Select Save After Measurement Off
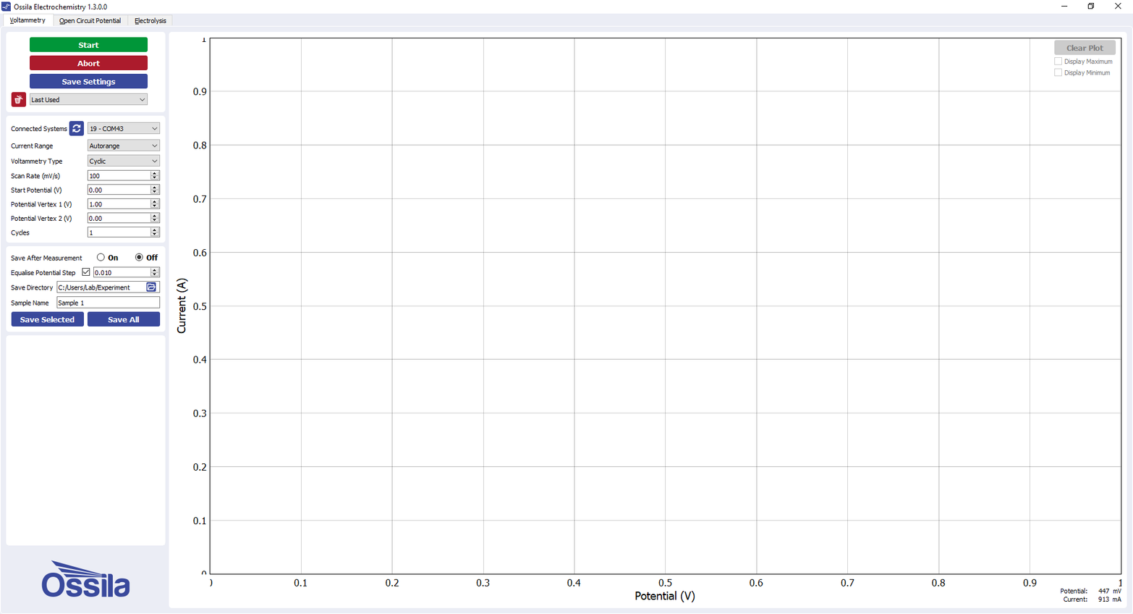This screenshot has width=1133, height=614. tap(139, 258)
